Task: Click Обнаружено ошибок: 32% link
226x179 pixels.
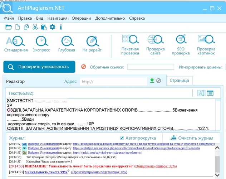Action: pyautogui.click(x=156, y=166)
